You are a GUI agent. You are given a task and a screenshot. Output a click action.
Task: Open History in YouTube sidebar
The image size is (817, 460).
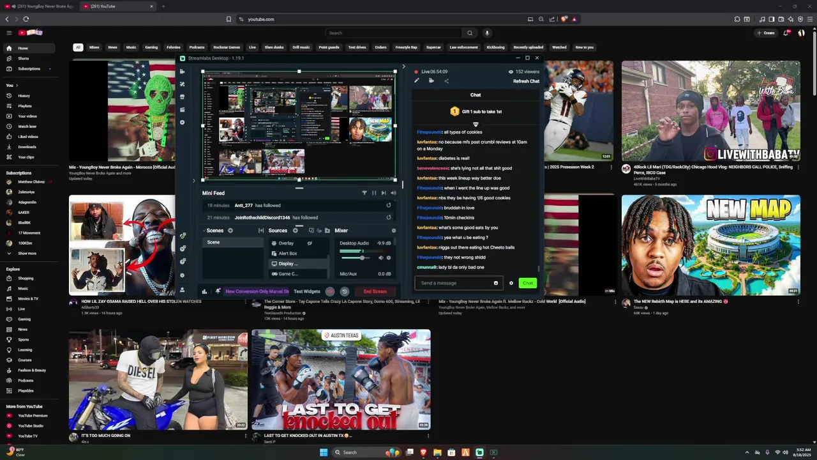coord(28,96)
